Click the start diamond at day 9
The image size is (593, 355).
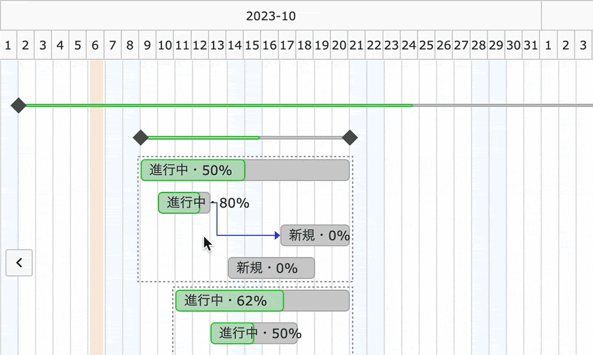pos(141,138)
